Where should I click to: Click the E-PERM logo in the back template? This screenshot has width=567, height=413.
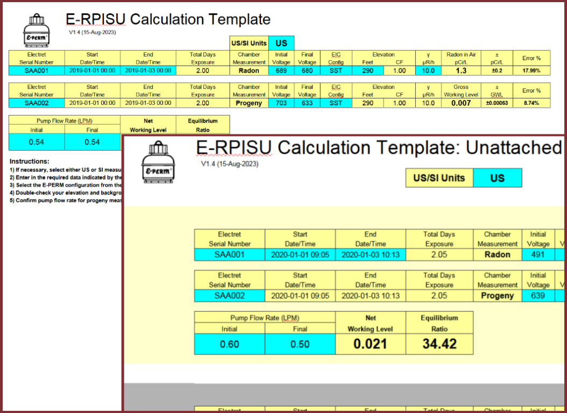tap(37, 30)
